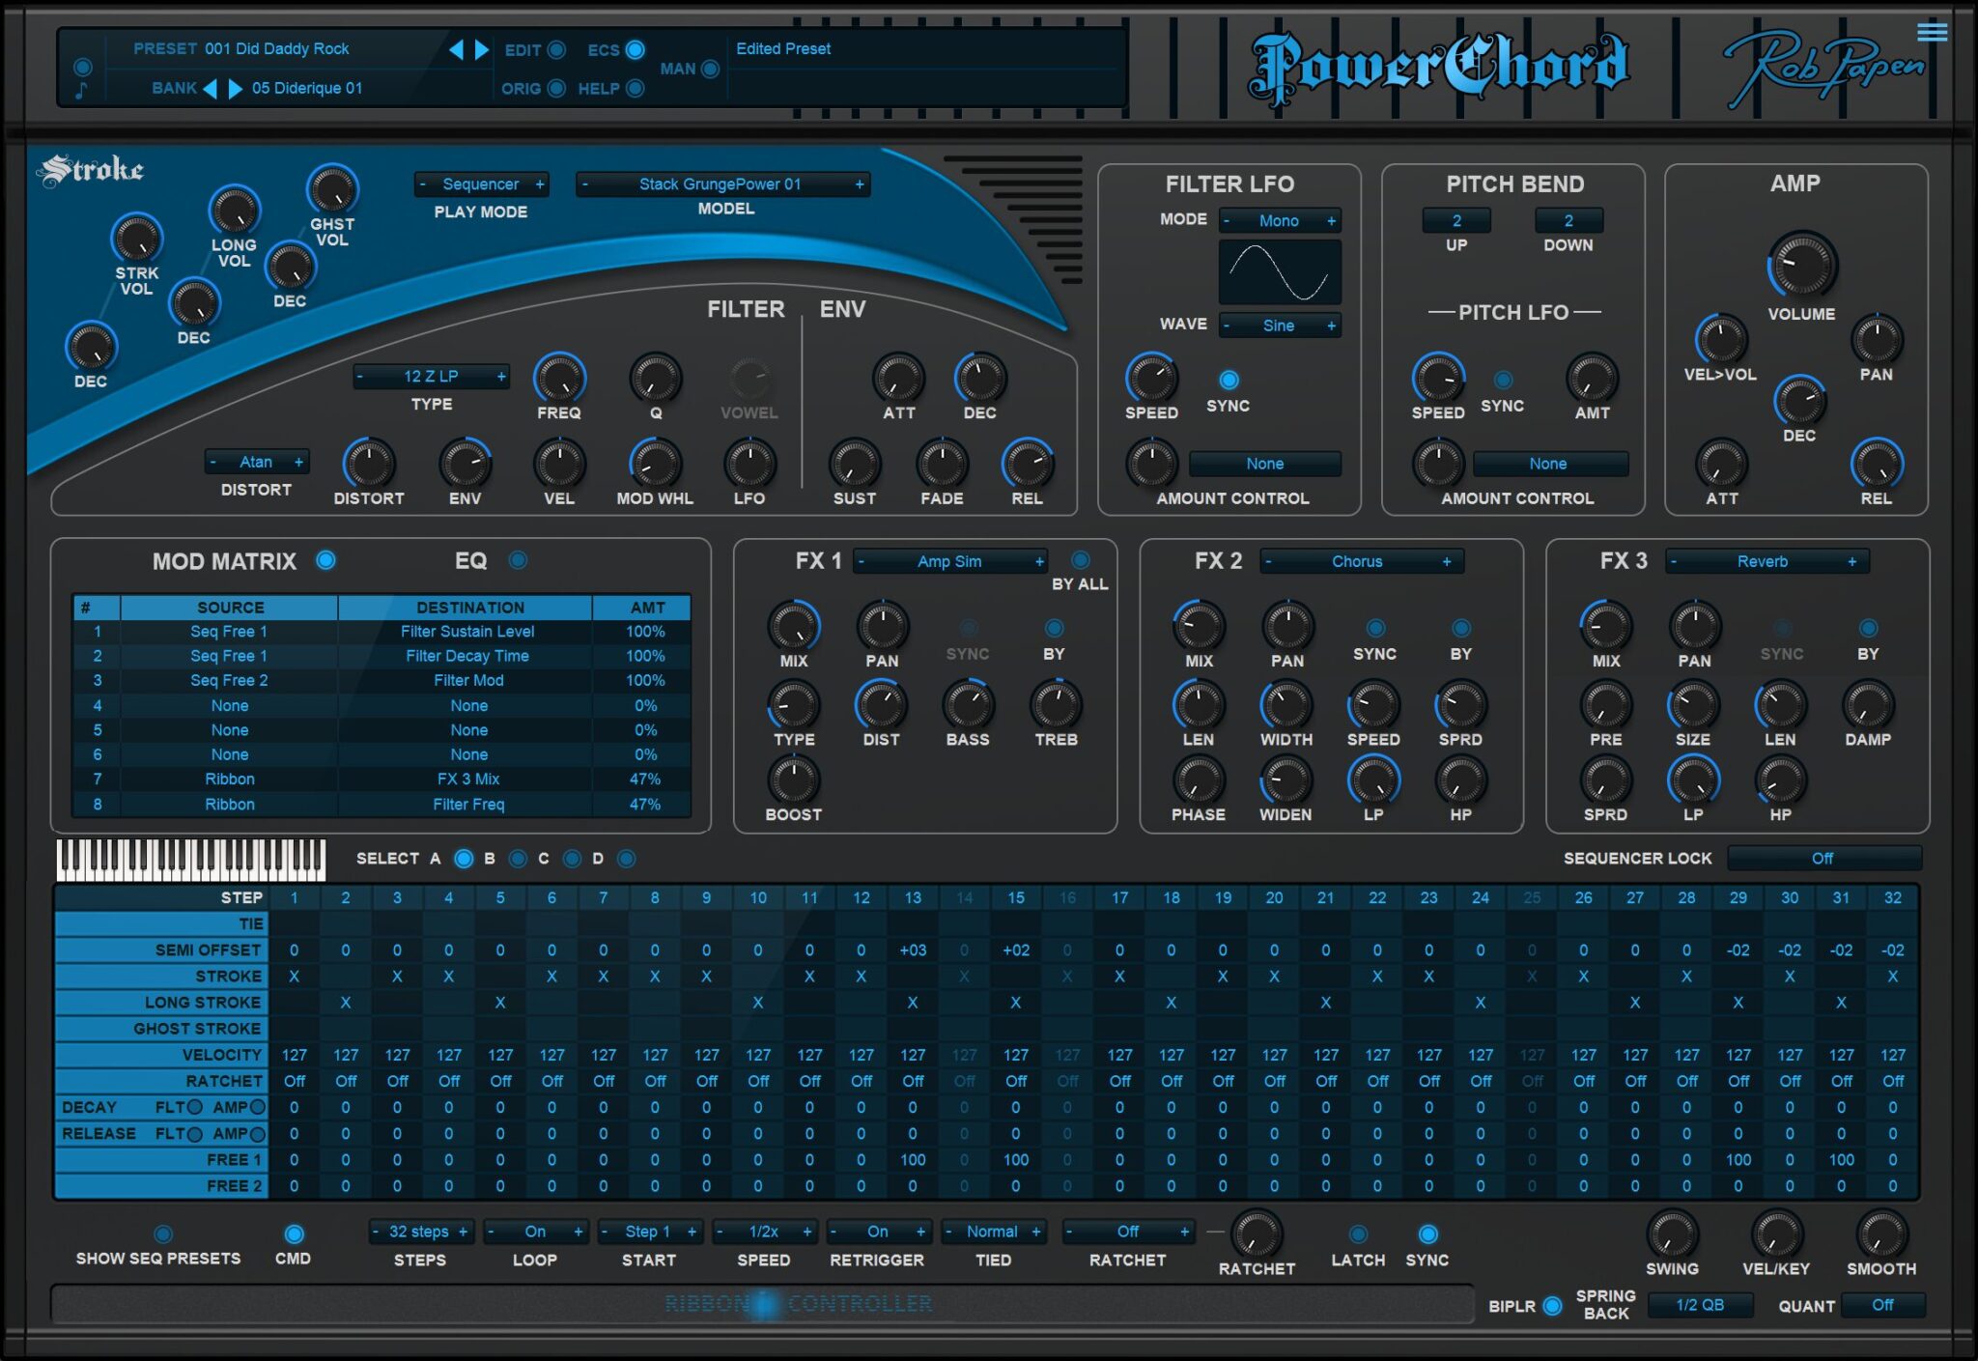The image size is (1978, 1361).
Task: Open the hamburger menu at top right
Action: [1932, 33]
